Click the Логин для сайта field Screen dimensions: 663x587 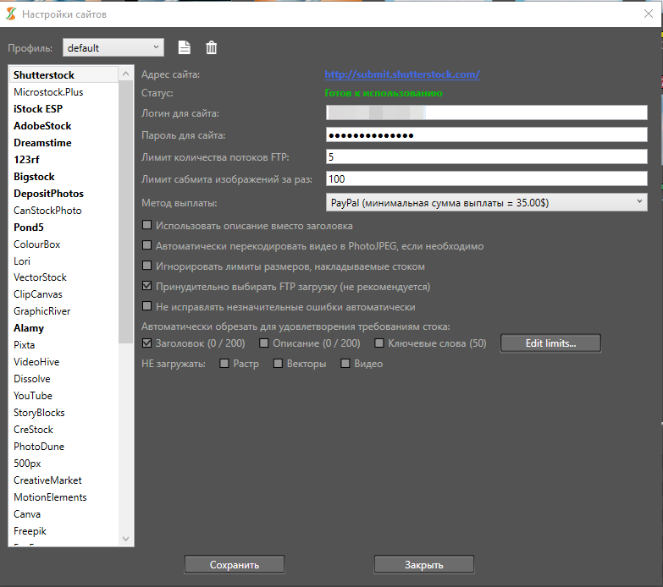coord(486,112)
